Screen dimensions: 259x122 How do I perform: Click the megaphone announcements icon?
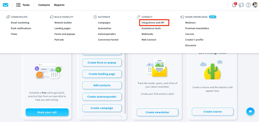tap(241, 5)
